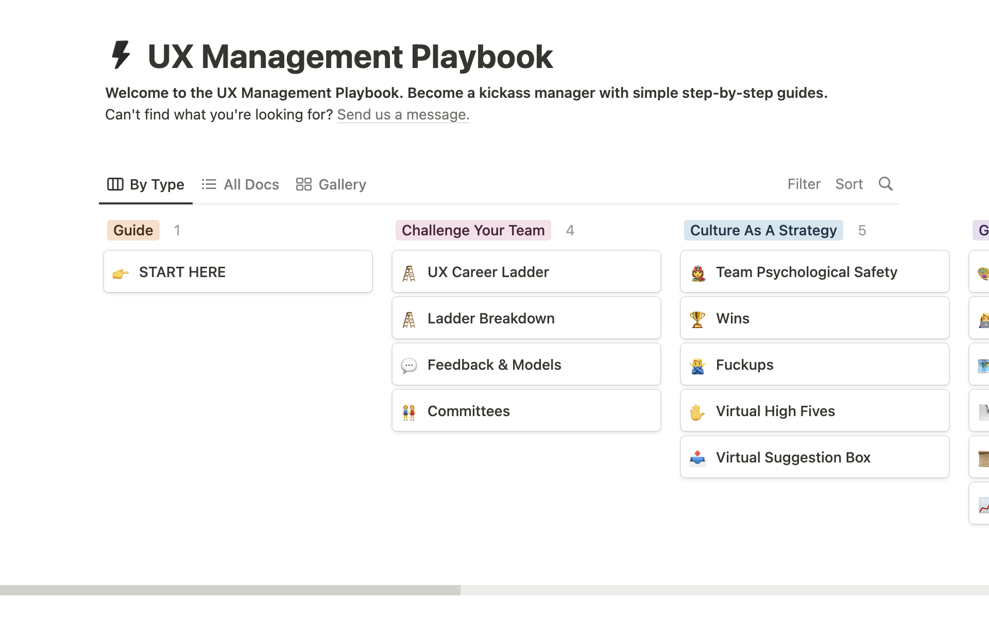Viewport: 989px width, 618px height.
Task: Click the trophy icon on Wins card
Action: [697, 319]
